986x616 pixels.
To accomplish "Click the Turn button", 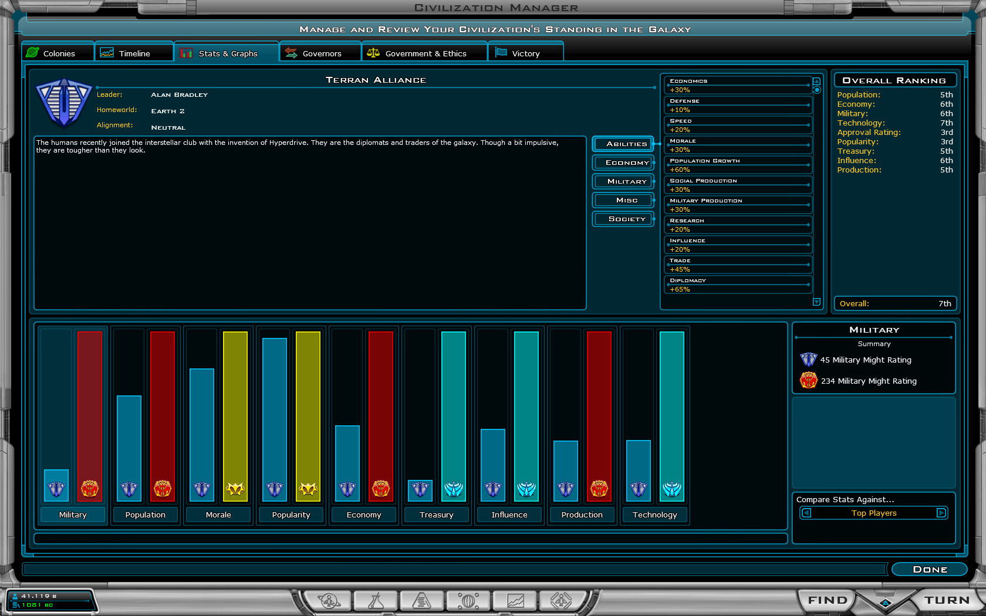I will (947, 600).
